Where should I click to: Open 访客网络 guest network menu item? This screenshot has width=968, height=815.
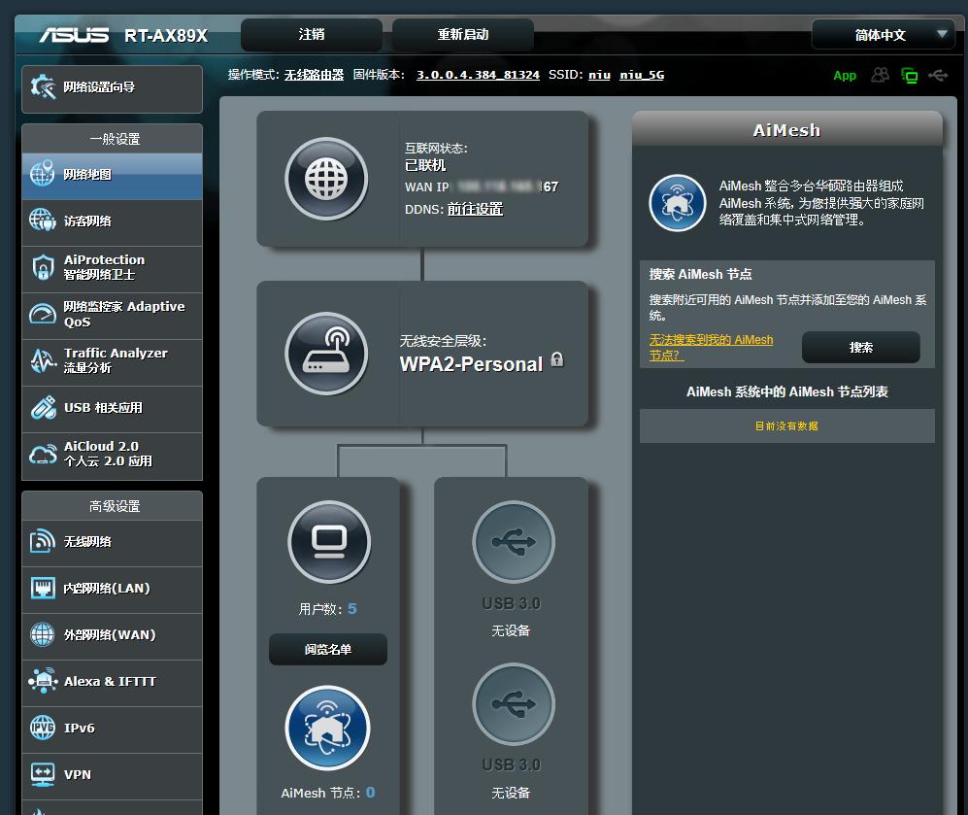pos(112,221)
